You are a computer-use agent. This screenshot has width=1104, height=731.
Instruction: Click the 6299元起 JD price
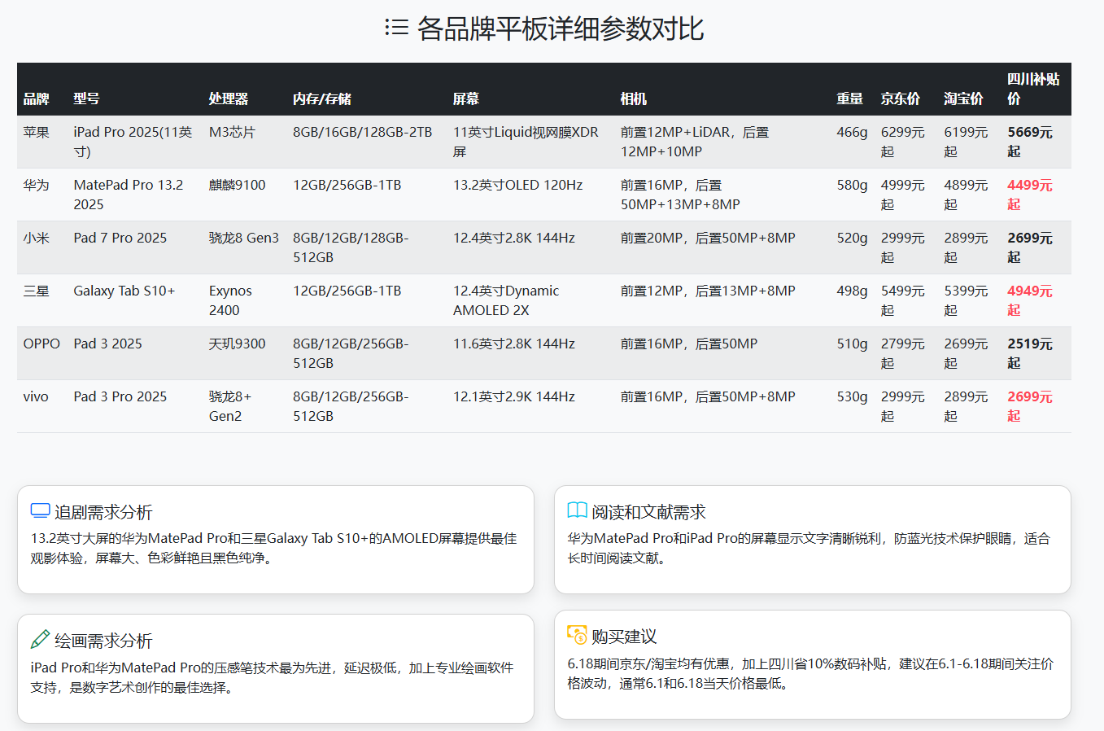coord(903,142)
